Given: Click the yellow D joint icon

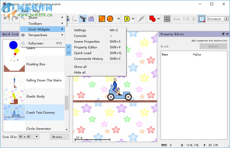Looking at the screenshot, I should (127, 19).
